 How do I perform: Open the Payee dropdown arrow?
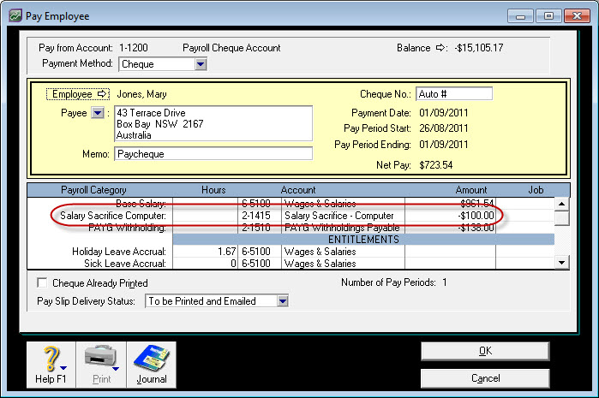[x=98, y=113]
